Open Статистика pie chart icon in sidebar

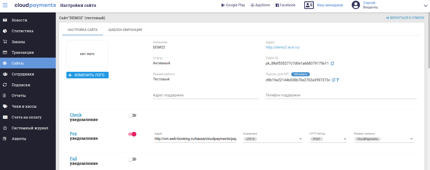coord(5,31)
